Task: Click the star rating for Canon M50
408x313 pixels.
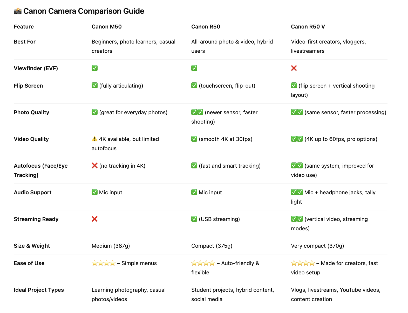Action: [104, 263]
